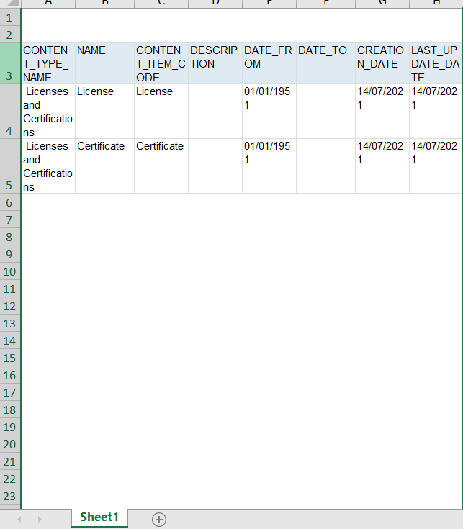Viewport: 463px width, 529px height.
Task: Select row 2 header
Action: pyautogui.click(x=10, y=35)
